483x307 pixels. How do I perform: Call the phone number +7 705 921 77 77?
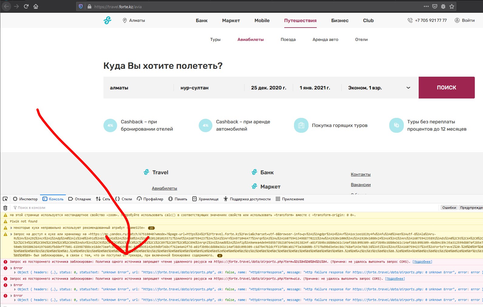[x=427, y=20]
